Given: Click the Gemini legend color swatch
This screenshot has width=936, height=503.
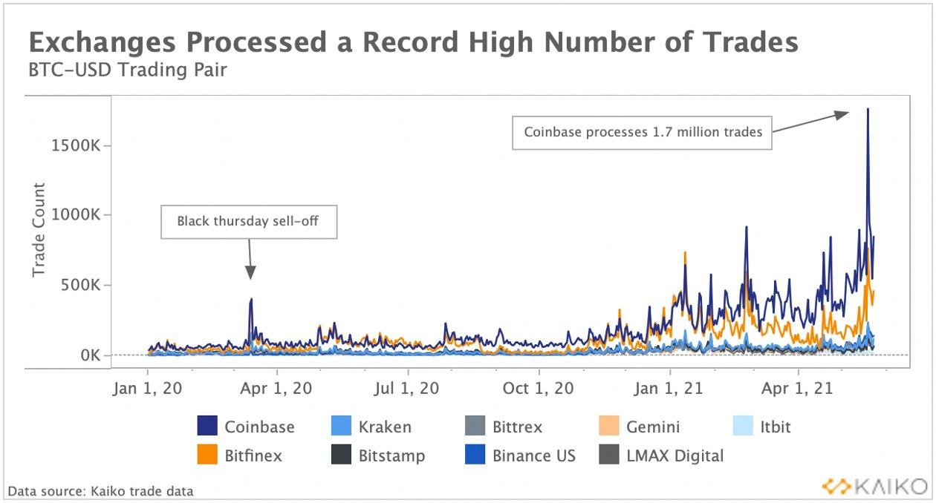Looking at the screenshot, I should [x=608, y=427].
